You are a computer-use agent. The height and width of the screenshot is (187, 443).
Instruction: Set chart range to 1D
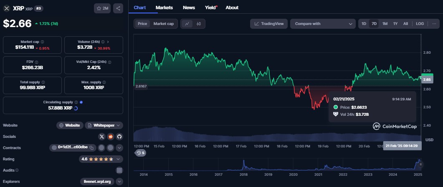(x=364, y=24)
